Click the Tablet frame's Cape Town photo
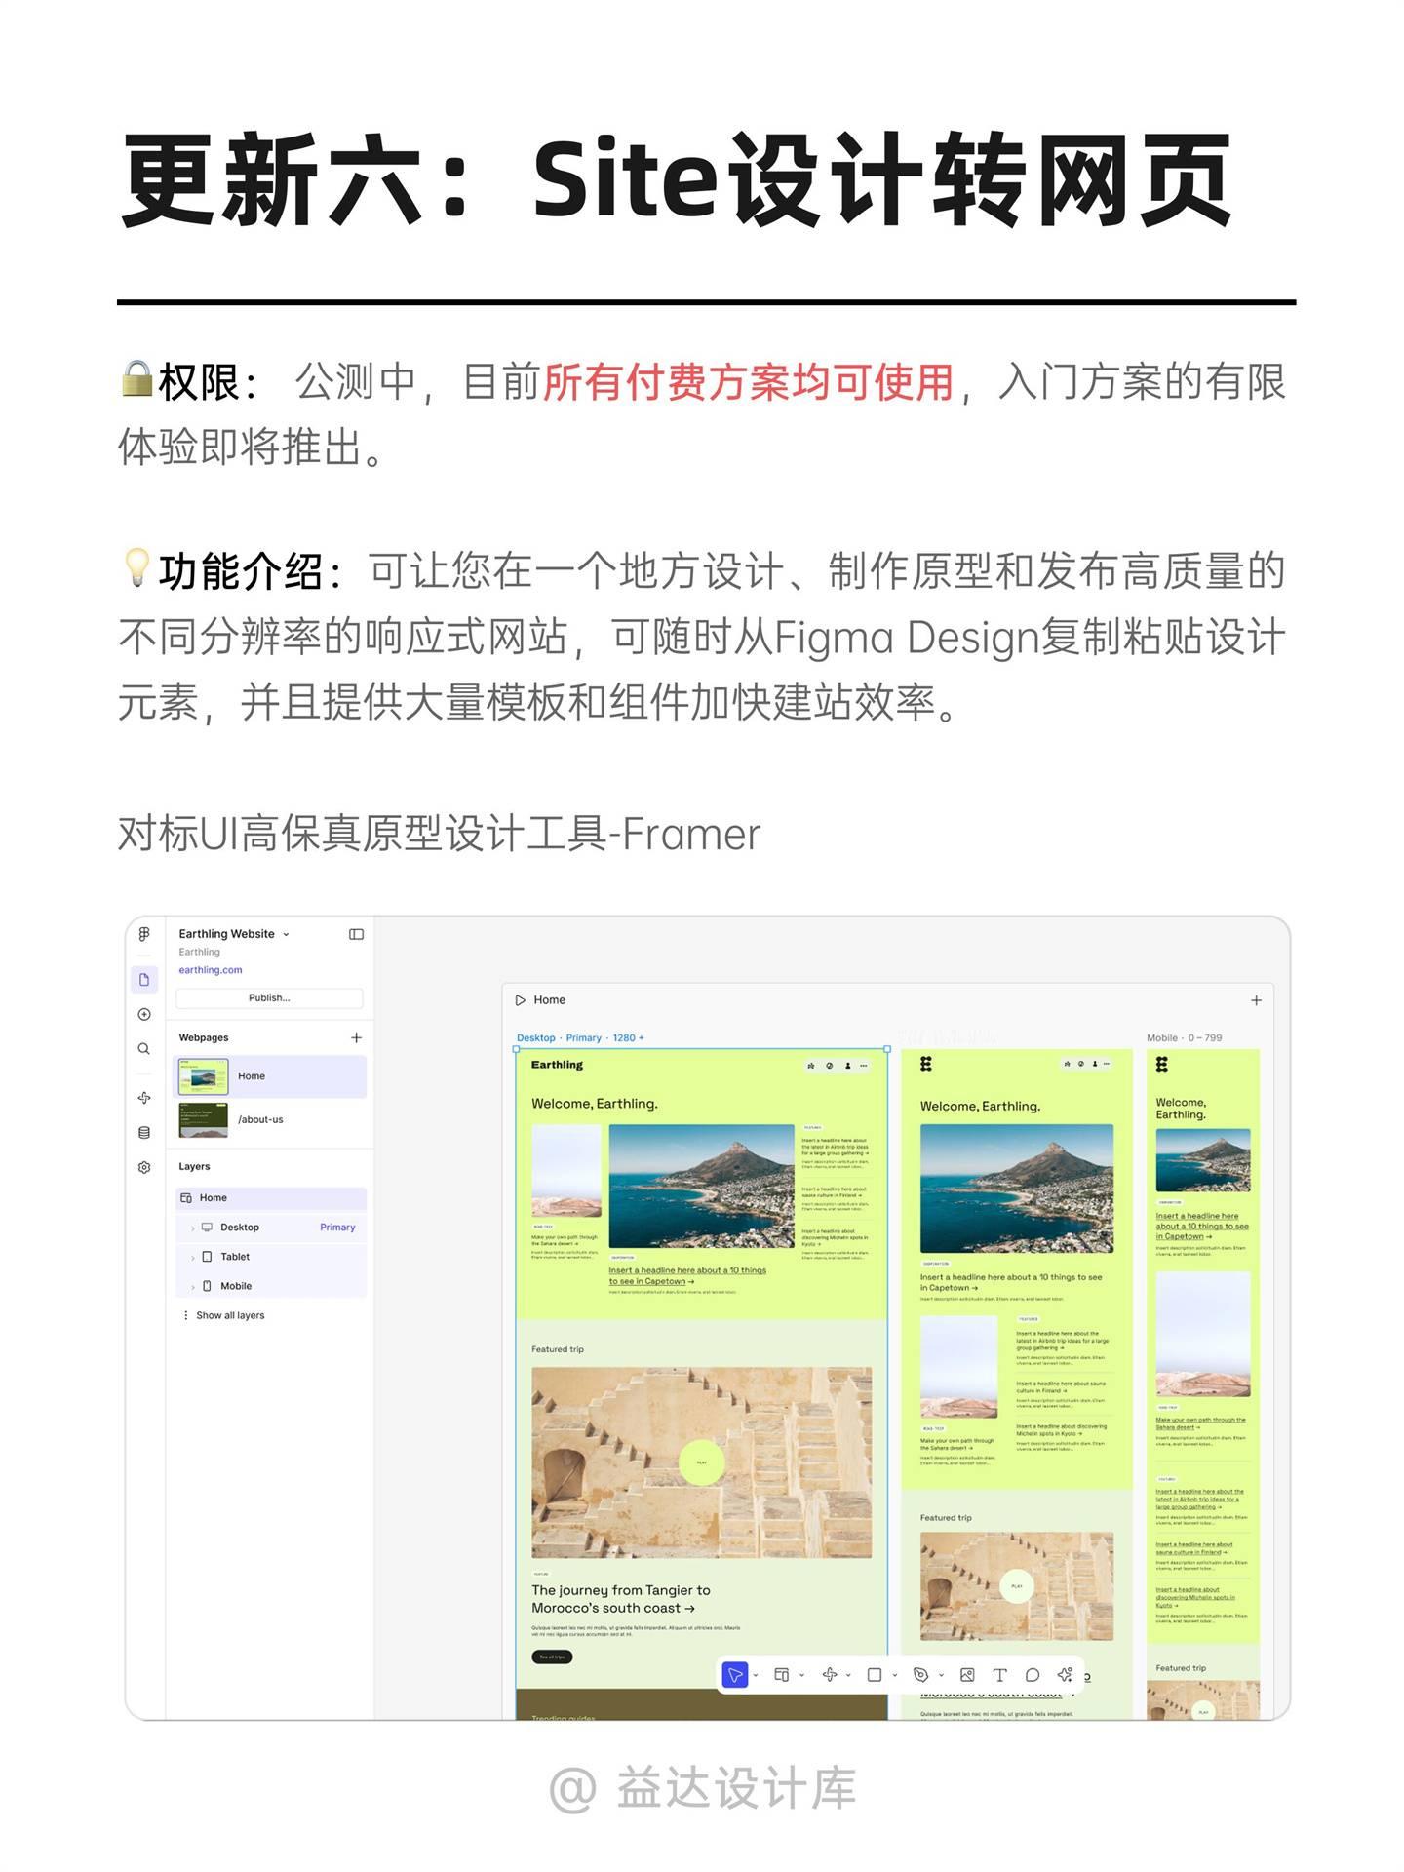Image resolution: width=1404 pixels, height=1872 pixels. pos(1017,1189)
